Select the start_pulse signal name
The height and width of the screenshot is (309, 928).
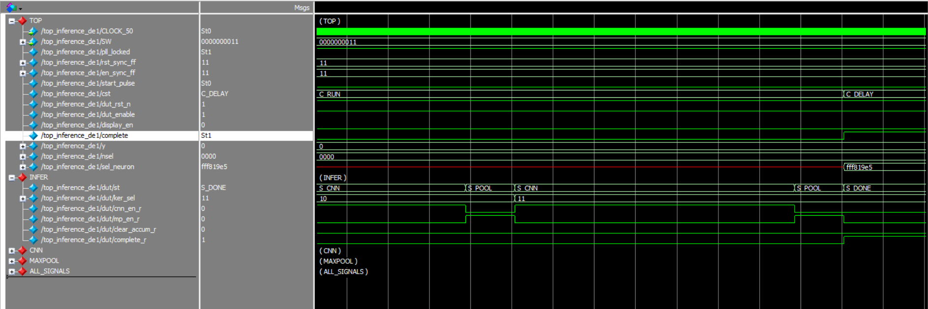click(88, 84)
